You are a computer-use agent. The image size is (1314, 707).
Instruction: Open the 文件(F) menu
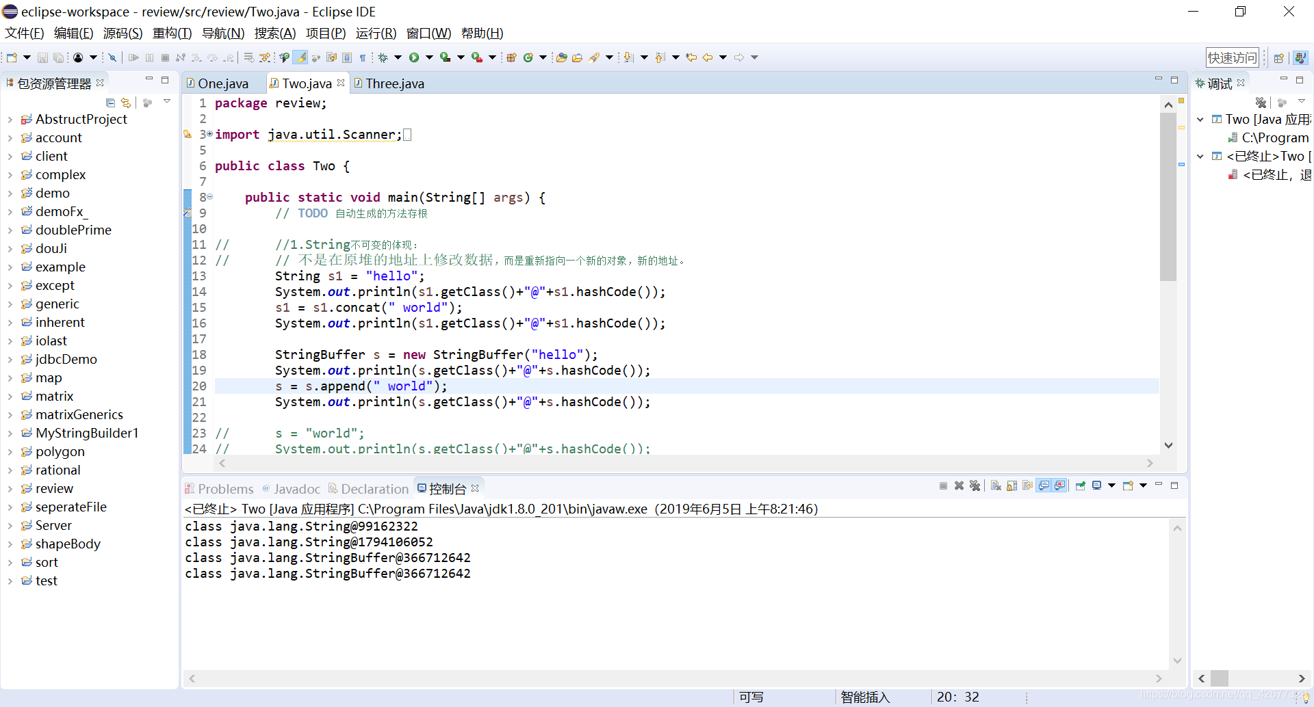pos(24,34)
